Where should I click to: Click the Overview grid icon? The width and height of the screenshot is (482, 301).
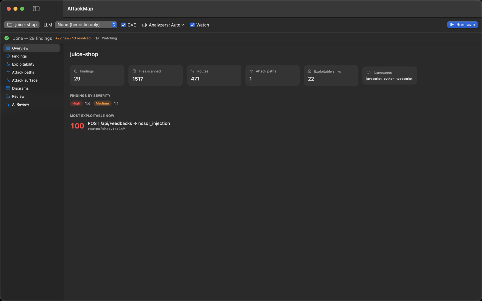pos(8,48)
